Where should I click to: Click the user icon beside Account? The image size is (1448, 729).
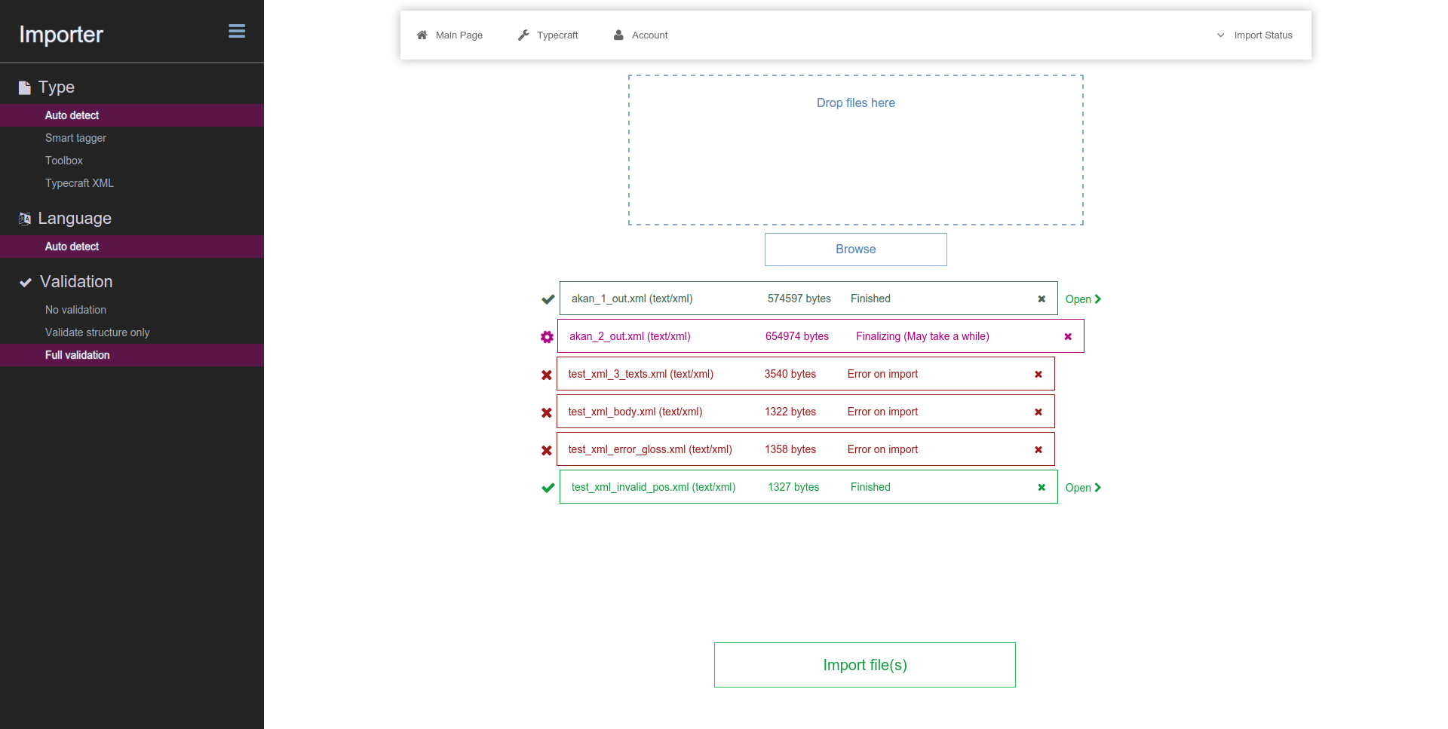618,35
